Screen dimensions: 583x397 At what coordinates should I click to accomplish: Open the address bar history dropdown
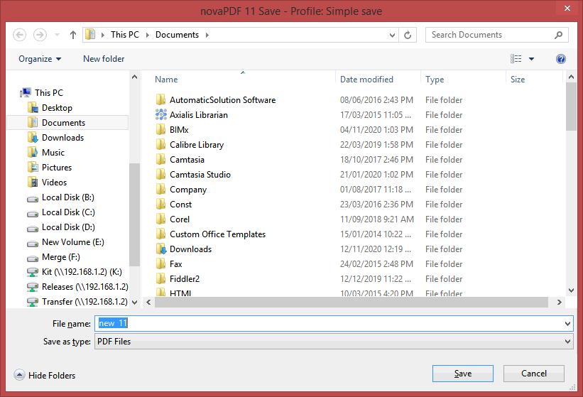point(392,35)
